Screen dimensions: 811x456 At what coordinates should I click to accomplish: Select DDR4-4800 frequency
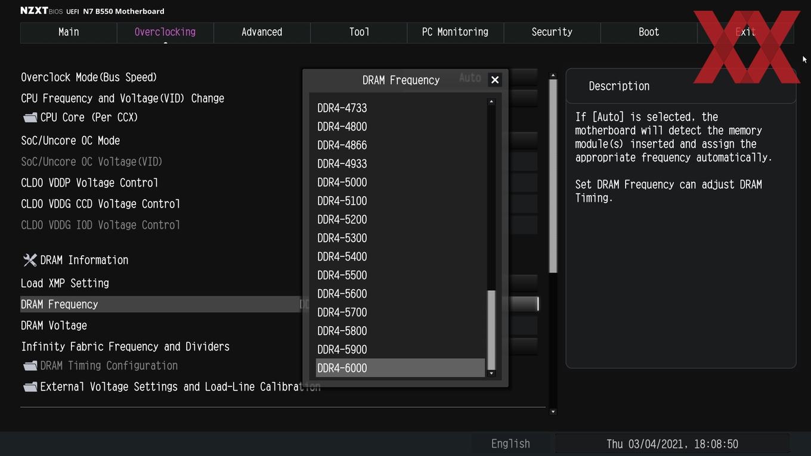click(x=400, y=126)
